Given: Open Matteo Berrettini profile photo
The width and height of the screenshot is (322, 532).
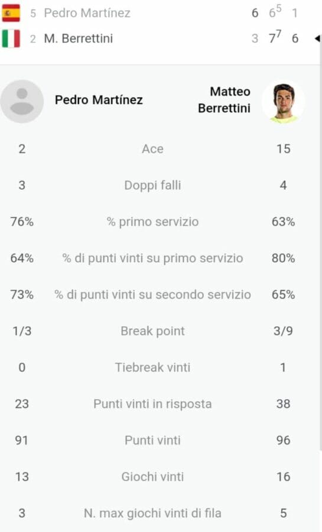Looking at the screenshot, I should click(284, 101).
